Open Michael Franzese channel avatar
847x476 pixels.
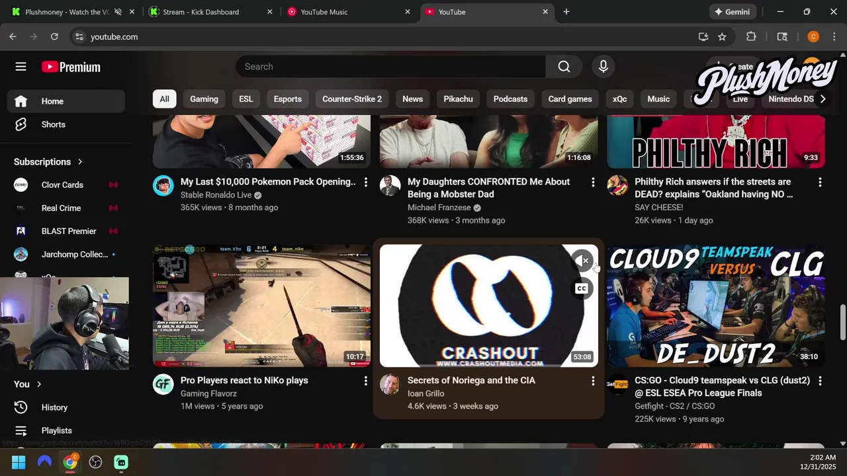(390, 186)
